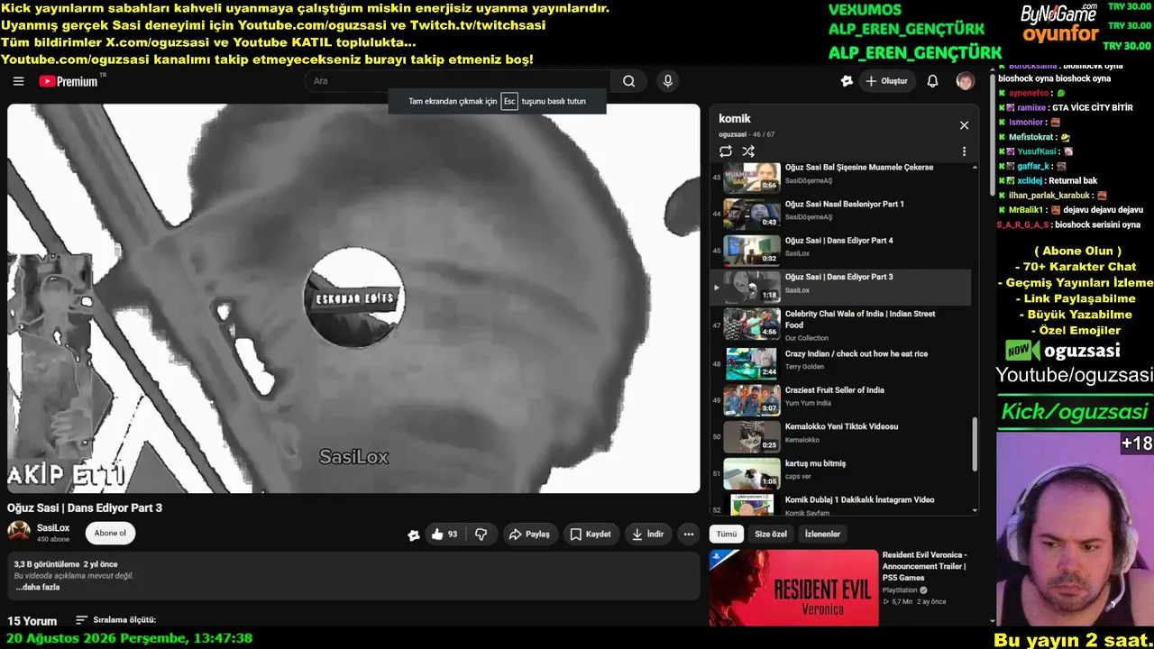Open the SasiLox channel name link

pyautogui.click(x=53, y=528)
